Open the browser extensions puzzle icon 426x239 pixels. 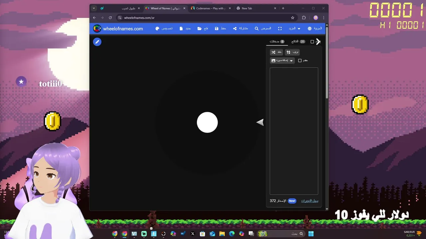point(304,18)
